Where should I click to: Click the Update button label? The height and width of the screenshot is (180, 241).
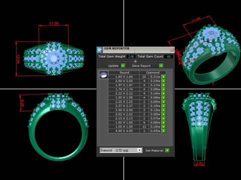(113, 66)
